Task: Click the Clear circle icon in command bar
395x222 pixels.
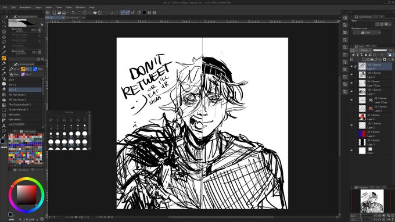Action: (85, 12)
